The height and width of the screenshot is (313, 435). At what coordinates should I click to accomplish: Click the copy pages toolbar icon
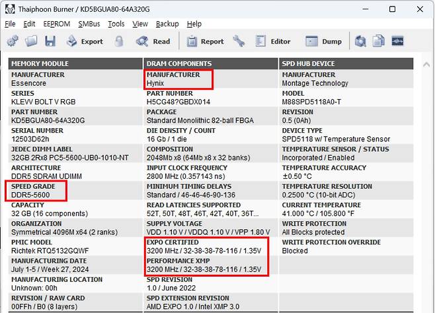tap(379, 41)
